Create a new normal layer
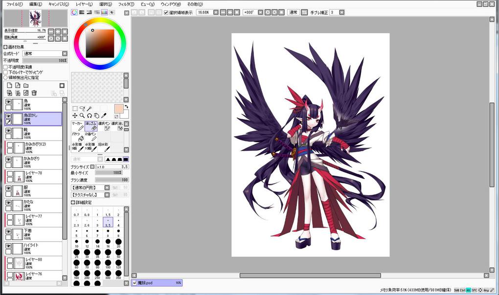 coord(10,85)
